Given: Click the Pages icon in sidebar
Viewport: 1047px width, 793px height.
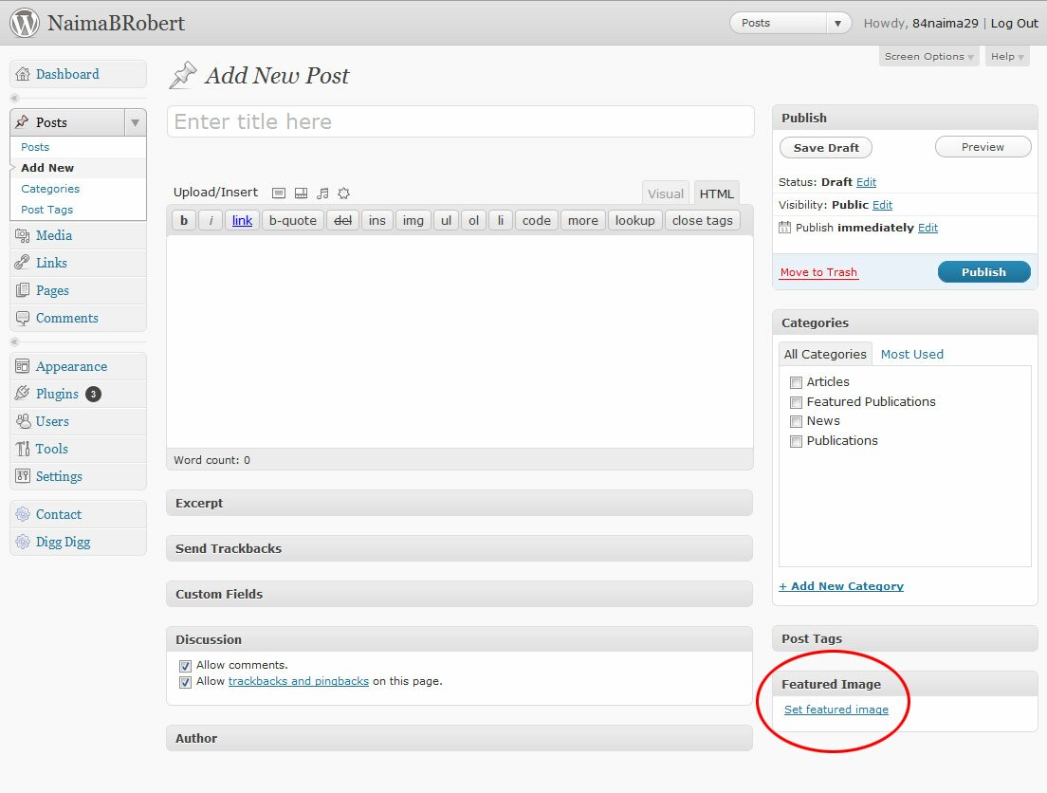Looking at the screenshot, I should pos(23,290).
